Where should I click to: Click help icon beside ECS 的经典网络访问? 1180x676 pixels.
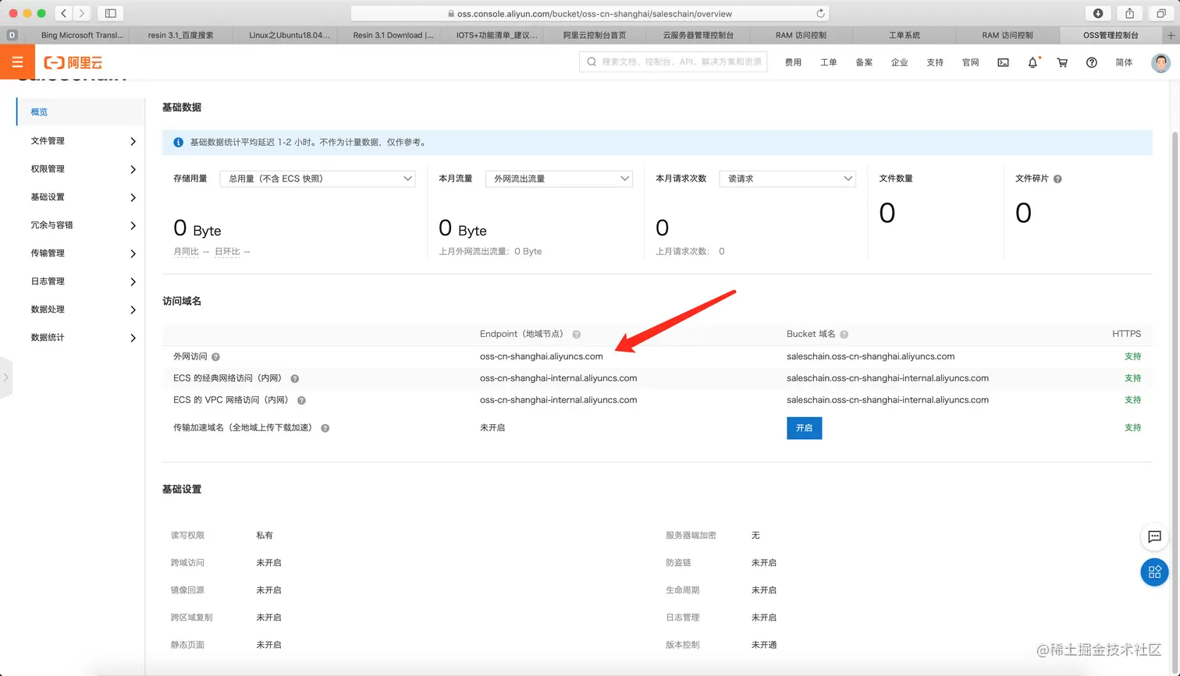pos(295,379)
